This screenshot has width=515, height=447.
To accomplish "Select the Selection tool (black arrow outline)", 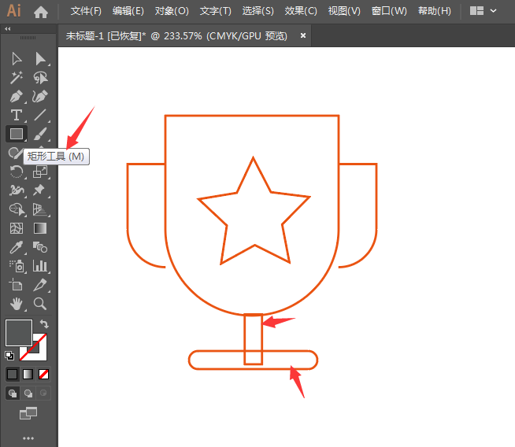I will tap(17, 59).
